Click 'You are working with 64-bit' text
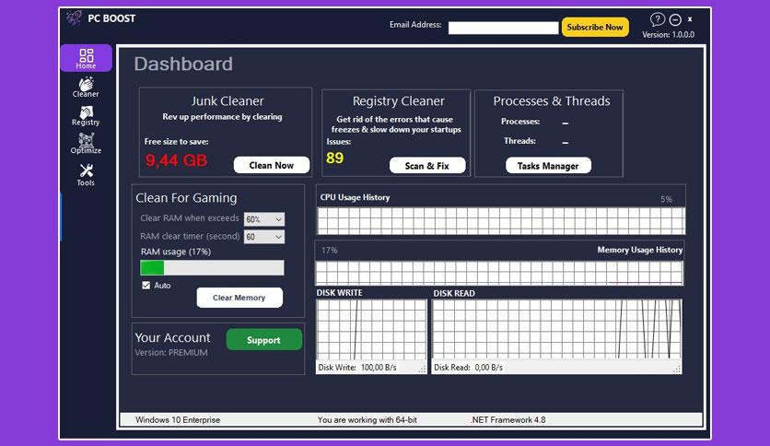The width and height of the screenshot is (770, 446). coord(367,420)
